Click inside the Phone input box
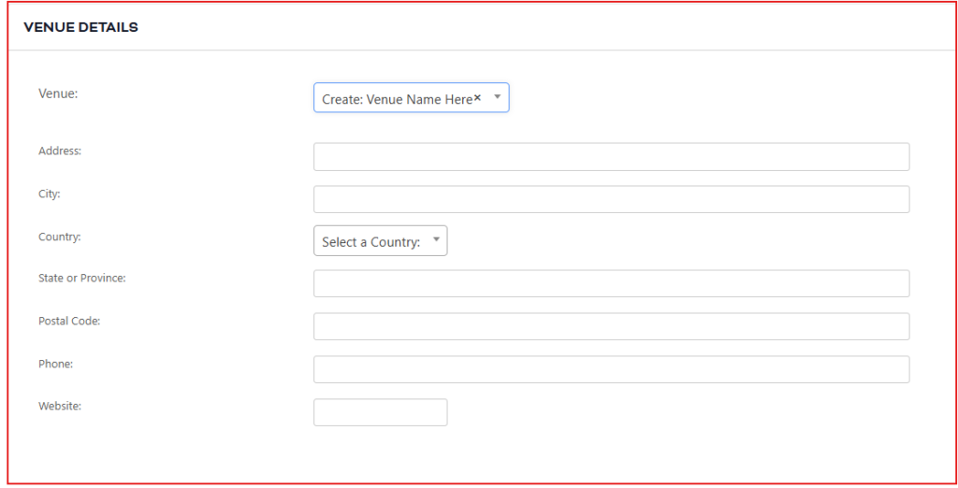The height and width of the screenshot is (488, 958). point(611,369)
